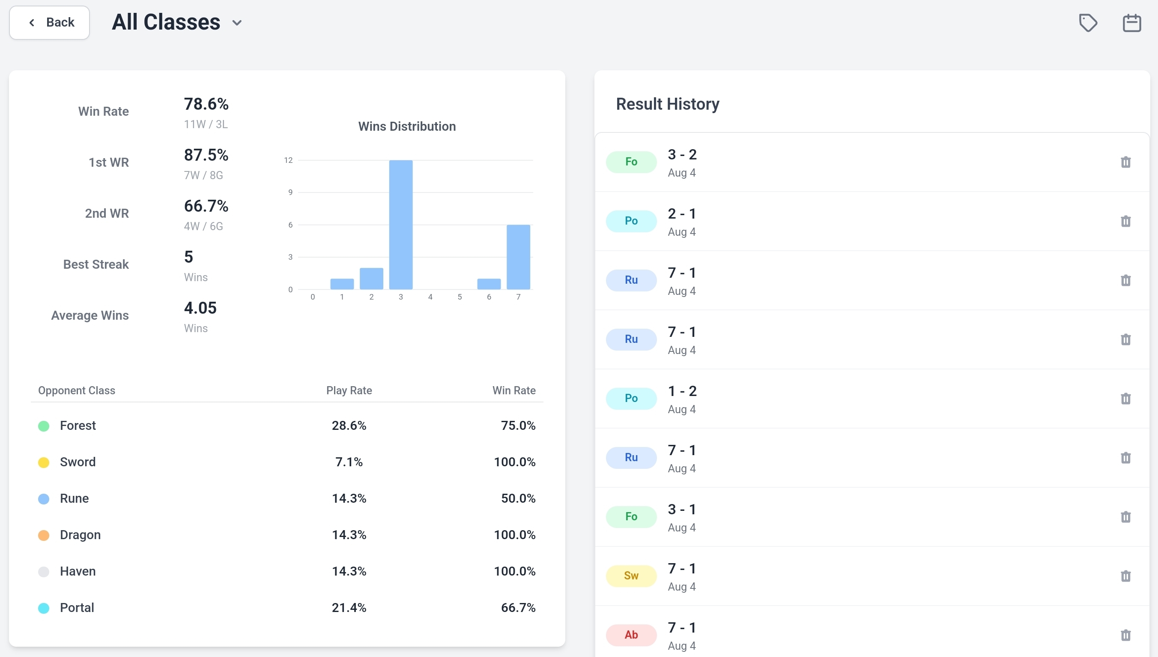Click the 2-wins bar in chart

pos(371,279)
